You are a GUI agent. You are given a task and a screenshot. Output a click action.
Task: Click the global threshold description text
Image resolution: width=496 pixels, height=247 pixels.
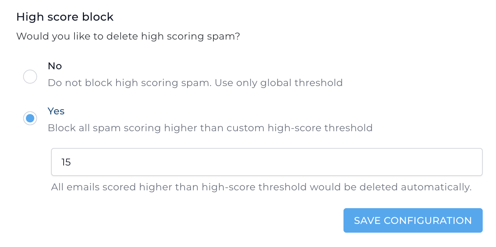(x=195, y=83)
